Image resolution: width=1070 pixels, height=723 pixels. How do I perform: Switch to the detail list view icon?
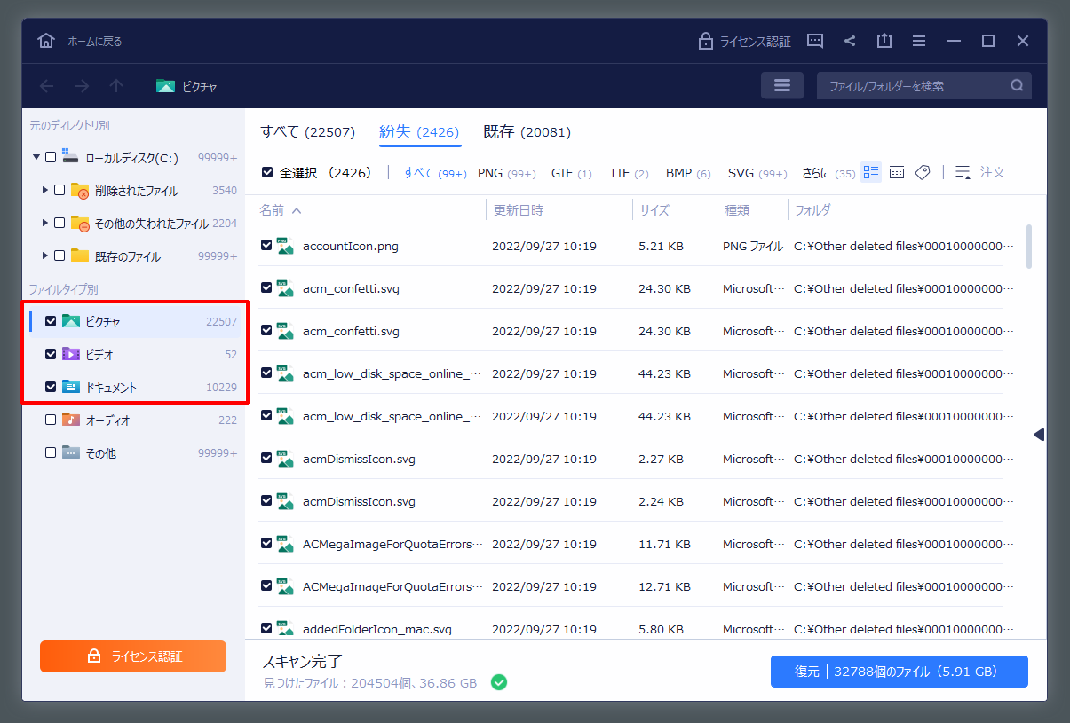point(871,173)
